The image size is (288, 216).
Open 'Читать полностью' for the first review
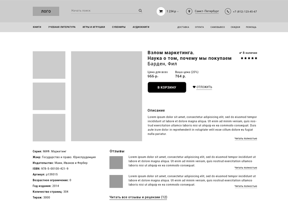[246, 168]
